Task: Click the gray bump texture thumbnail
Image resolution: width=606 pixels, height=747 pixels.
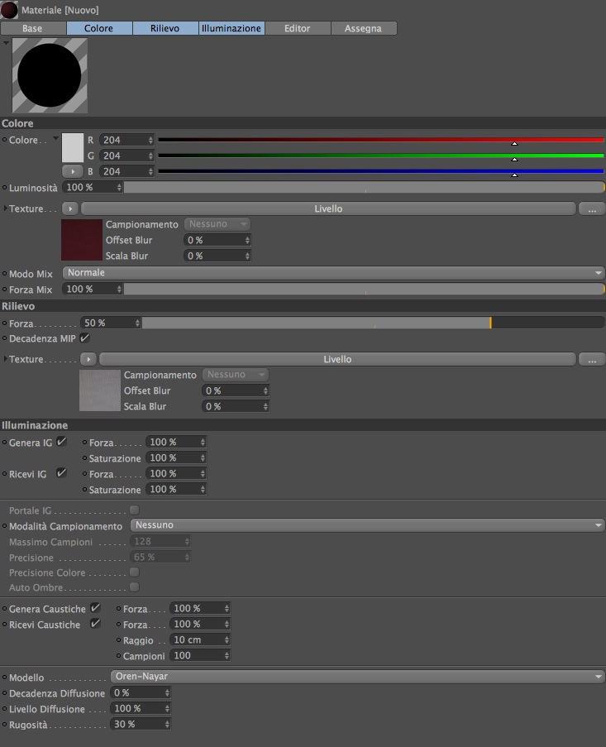Action: point(100,390)
